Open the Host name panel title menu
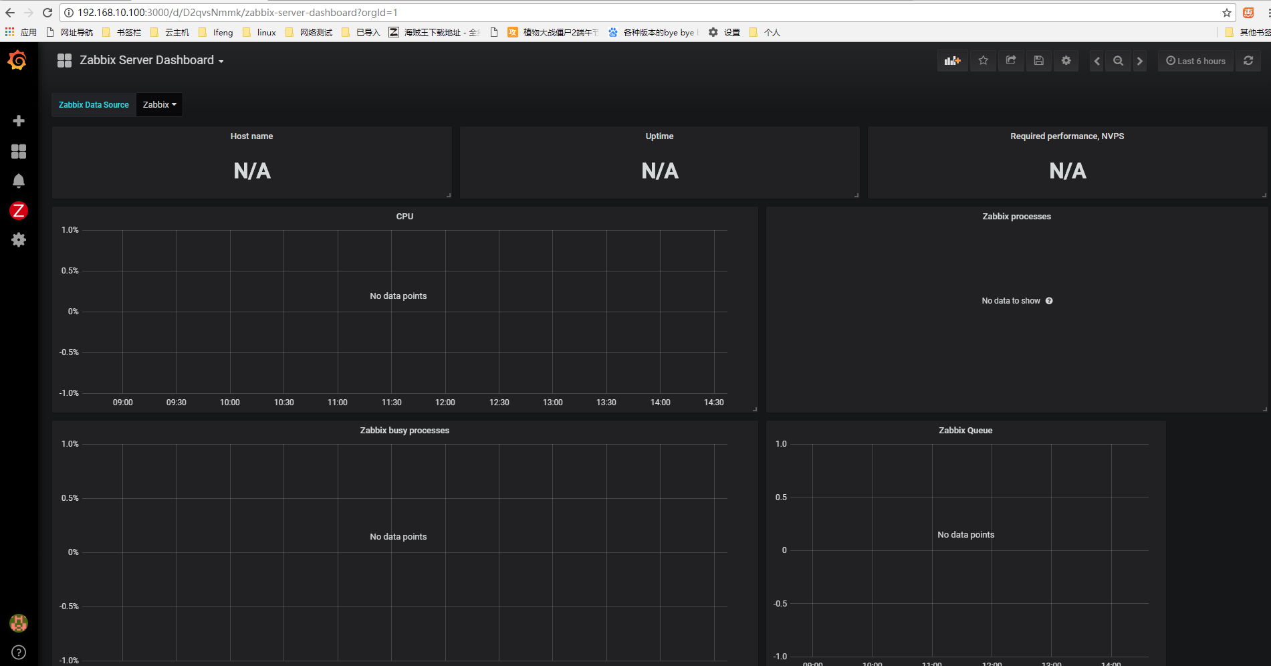Image resolution: width=1271 pixels, height=666 pixels. pos(251,136)
